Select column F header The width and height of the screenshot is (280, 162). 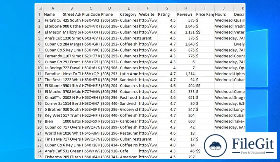click(148, 8)
